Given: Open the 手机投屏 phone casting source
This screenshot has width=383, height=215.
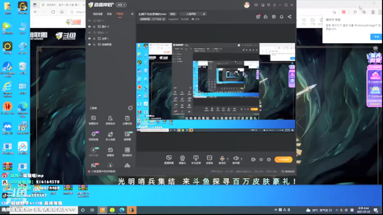Looking at the screenshot, I should tap(196, 160).
